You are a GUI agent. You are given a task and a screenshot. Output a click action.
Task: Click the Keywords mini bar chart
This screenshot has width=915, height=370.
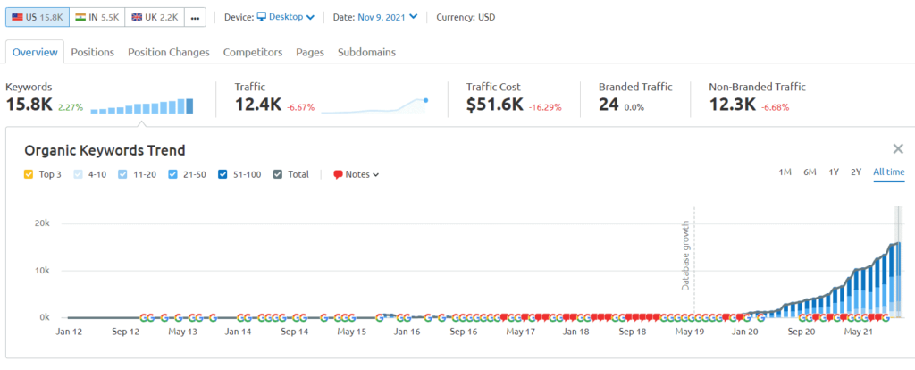(142, 106)
